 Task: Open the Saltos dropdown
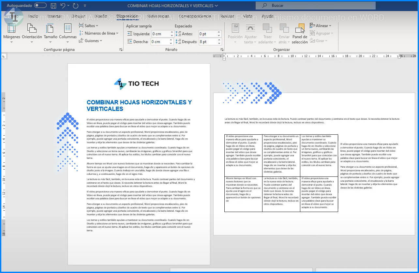89,25
